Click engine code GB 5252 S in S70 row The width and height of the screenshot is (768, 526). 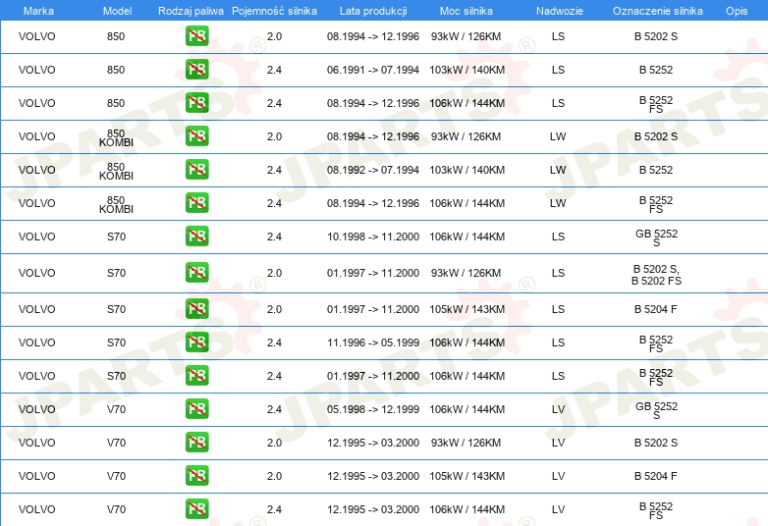[x=656, y=237]
